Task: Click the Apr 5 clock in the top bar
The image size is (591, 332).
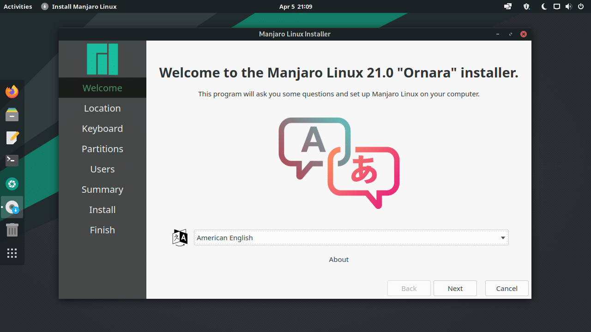Action: 295,6
